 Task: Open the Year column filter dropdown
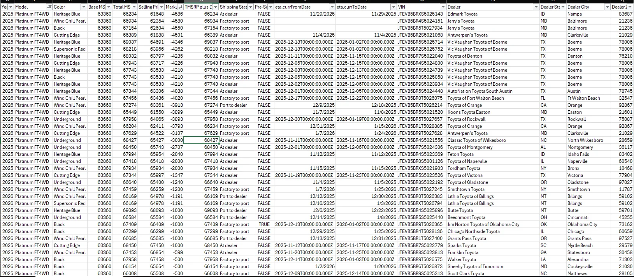pos(11,7)
